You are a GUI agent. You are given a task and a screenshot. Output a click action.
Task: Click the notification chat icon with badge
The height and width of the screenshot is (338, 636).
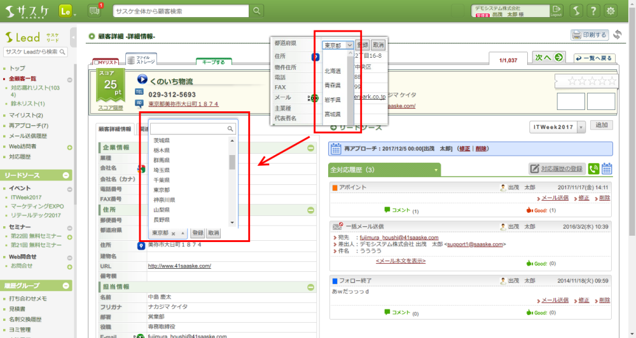pyautogui.click(x=95, y=11)
